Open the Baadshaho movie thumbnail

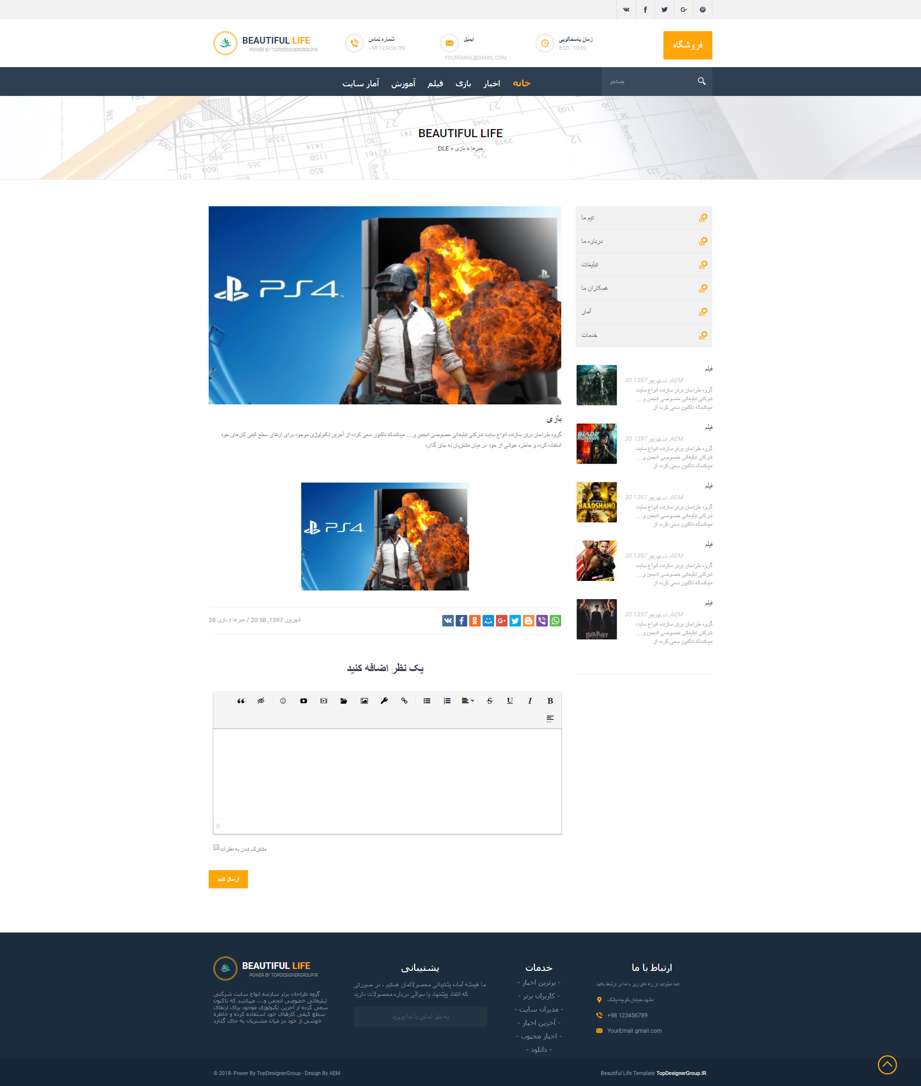pyautogui.click(x=596, y=502)
